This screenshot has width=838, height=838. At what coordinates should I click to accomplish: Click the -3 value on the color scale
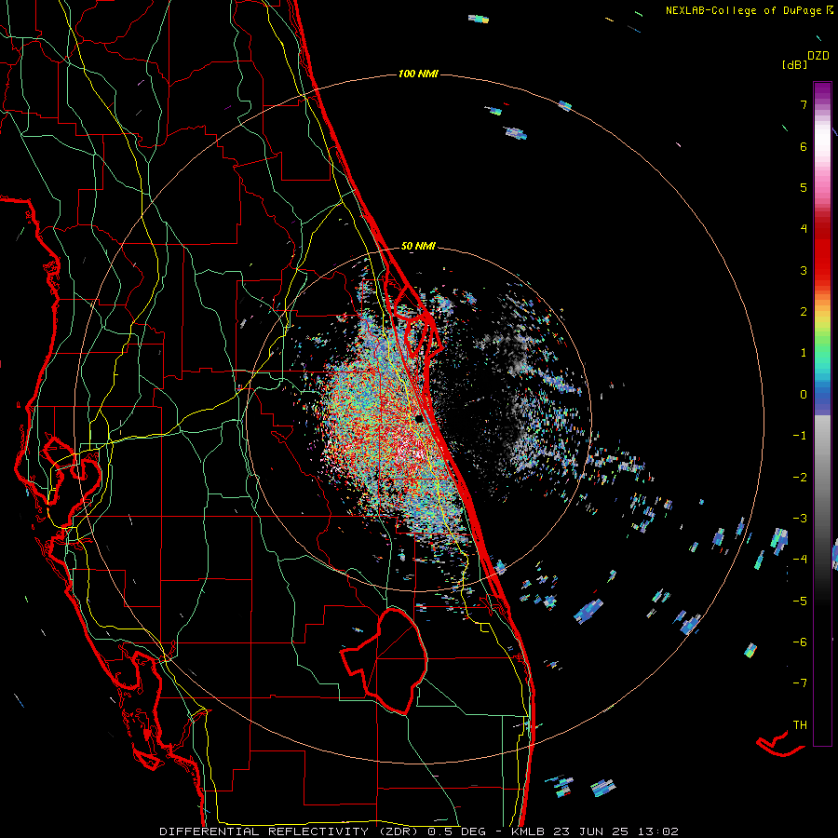(800, 519)
